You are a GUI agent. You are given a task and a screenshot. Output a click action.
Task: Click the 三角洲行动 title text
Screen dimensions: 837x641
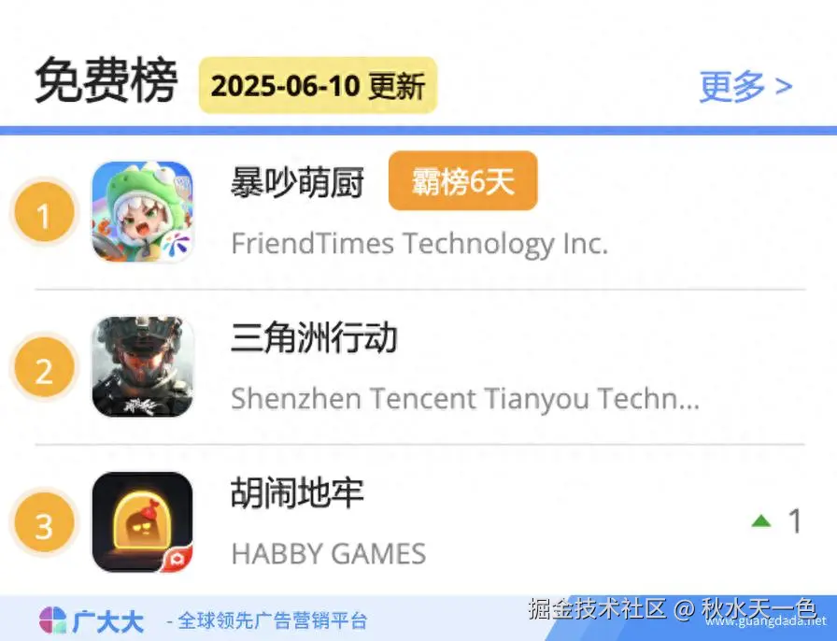point(314,337)
